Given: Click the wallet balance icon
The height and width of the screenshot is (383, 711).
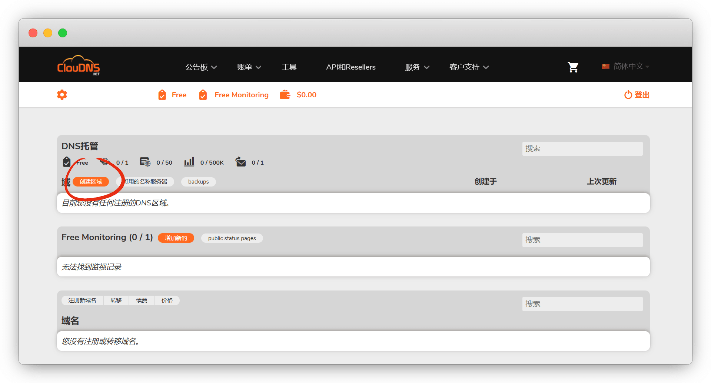Looking at the screenshot, I should point(285,95).
